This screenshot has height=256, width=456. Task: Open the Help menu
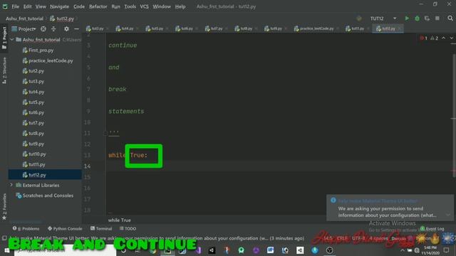click(x=180, y=6)
